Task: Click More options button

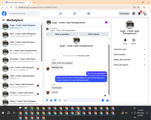Action: pos(94,34)
